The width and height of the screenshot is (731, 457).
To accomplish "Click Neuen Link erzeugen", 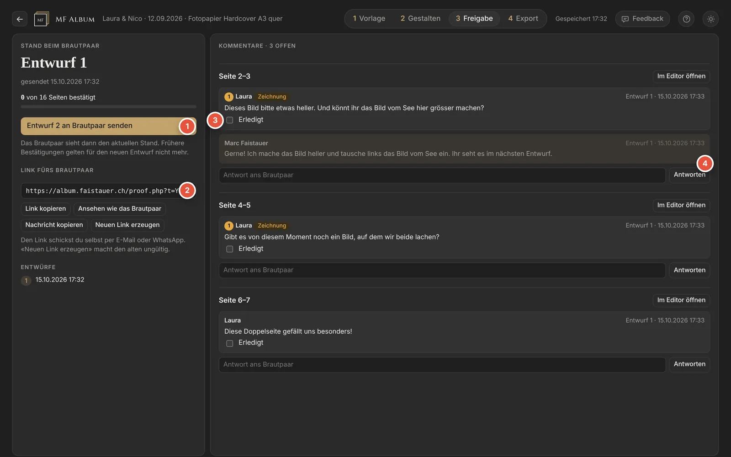I will [x=127, y=225].
